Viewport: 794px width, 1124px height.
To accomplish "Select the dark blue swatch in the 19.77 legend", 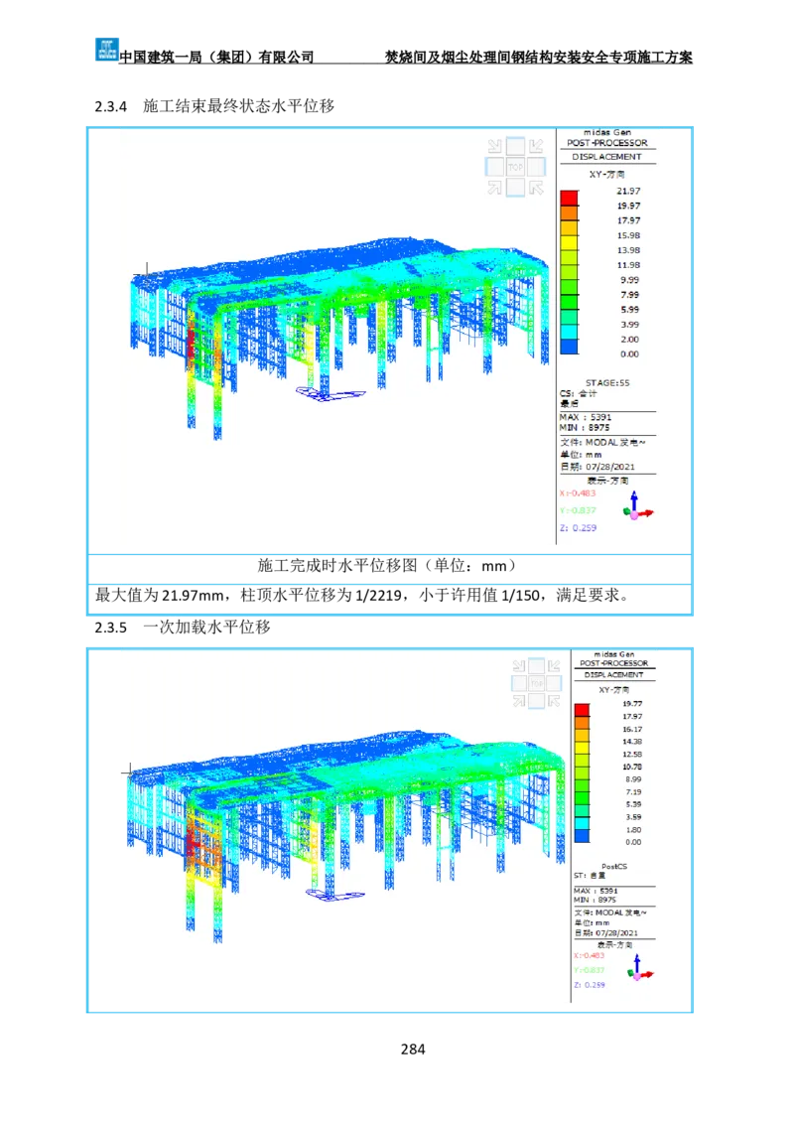I will 582,835.
